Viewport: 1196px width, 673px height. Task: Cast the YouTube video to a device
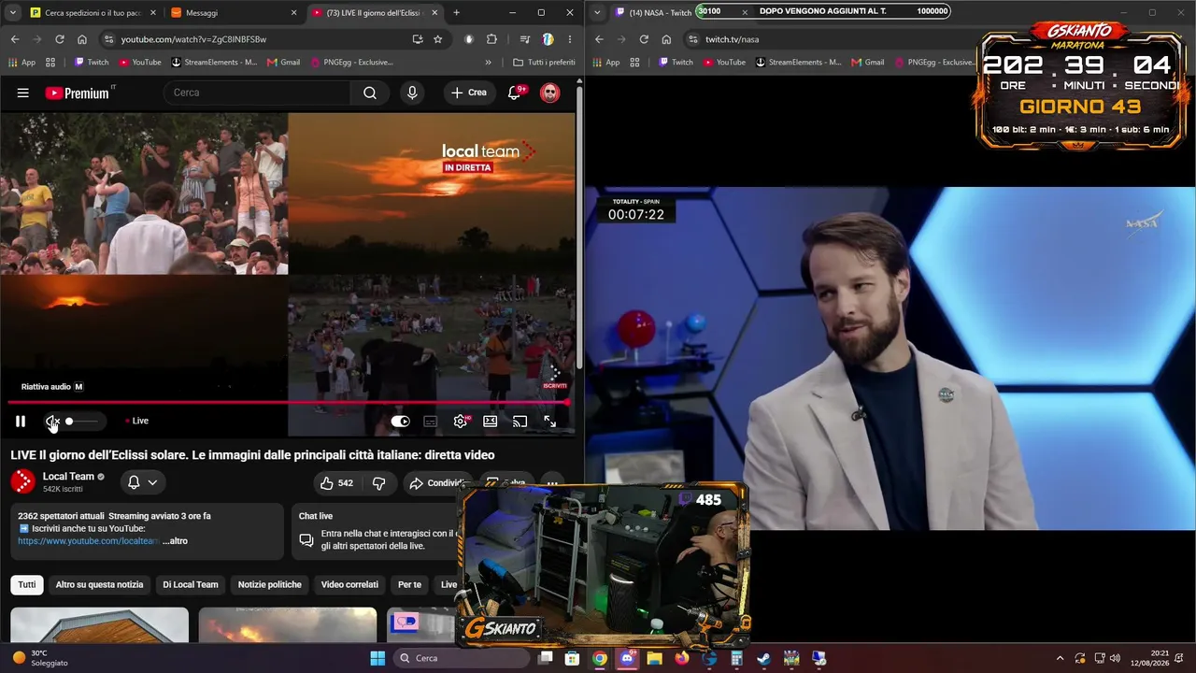coord(520,422)
